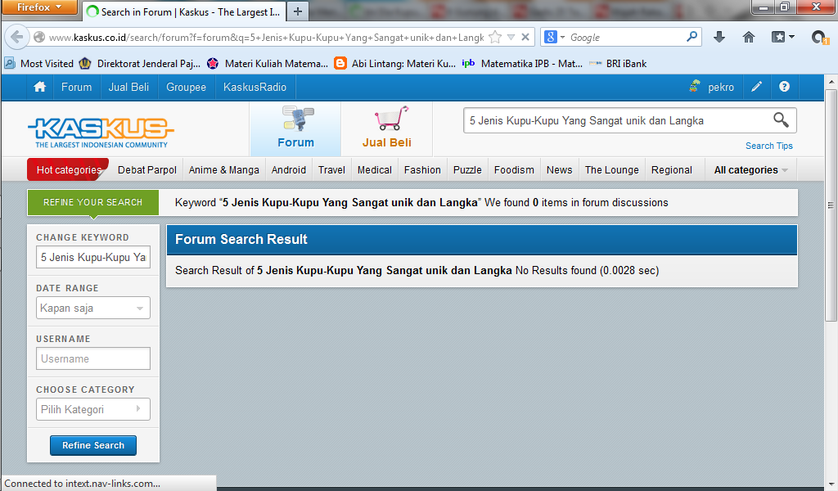Open Forum in the top blue navigation
The width and height of the screenshot is (838, 491).
[x=76, y=87]
